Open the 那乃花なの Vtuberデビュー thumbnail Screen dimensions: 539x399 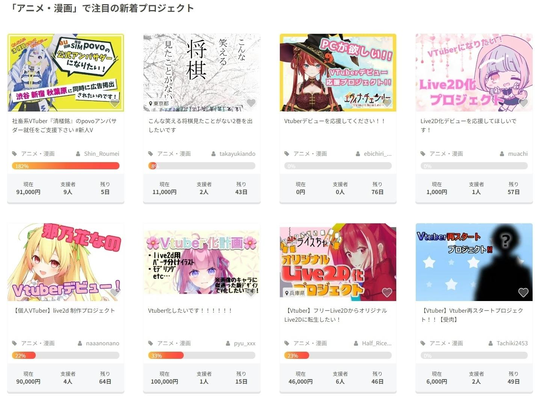pos(66,262)
